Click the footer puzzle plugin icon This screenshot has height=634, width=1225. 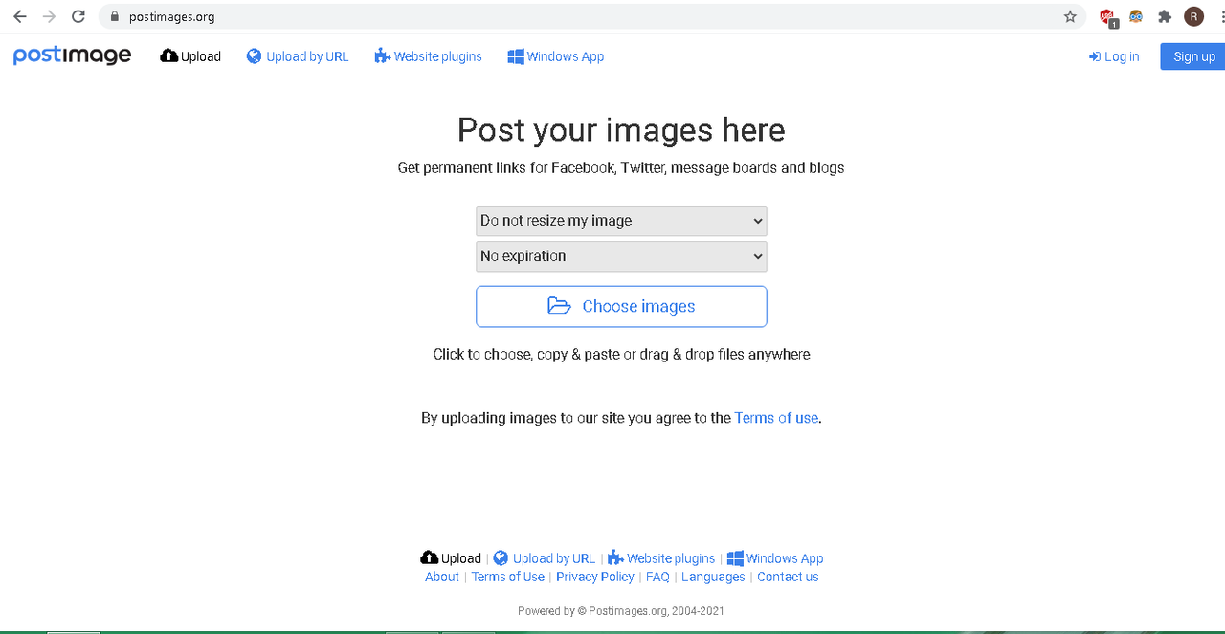pos(615,557)
